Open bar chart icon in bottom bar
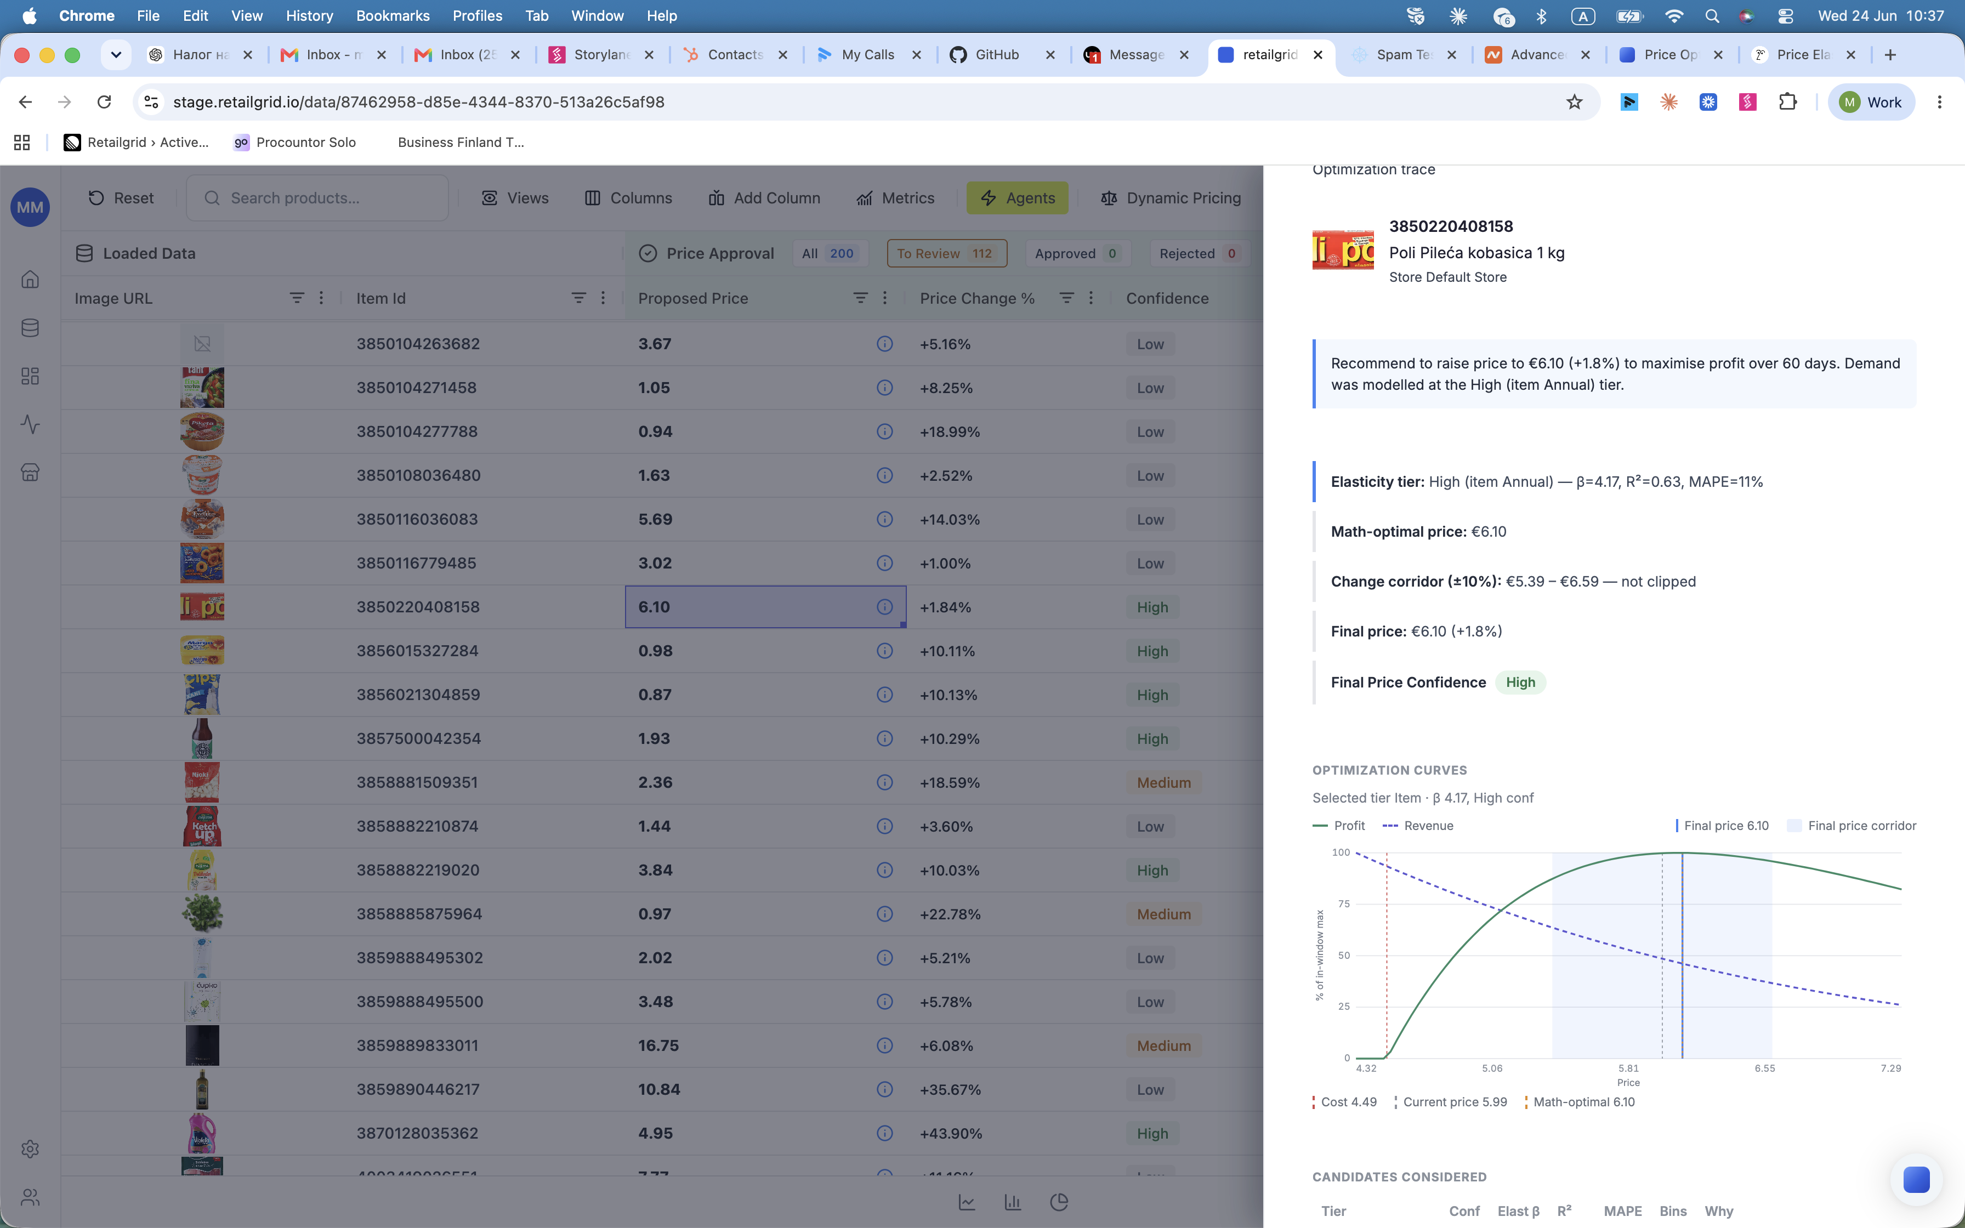 [1013, 1202]
